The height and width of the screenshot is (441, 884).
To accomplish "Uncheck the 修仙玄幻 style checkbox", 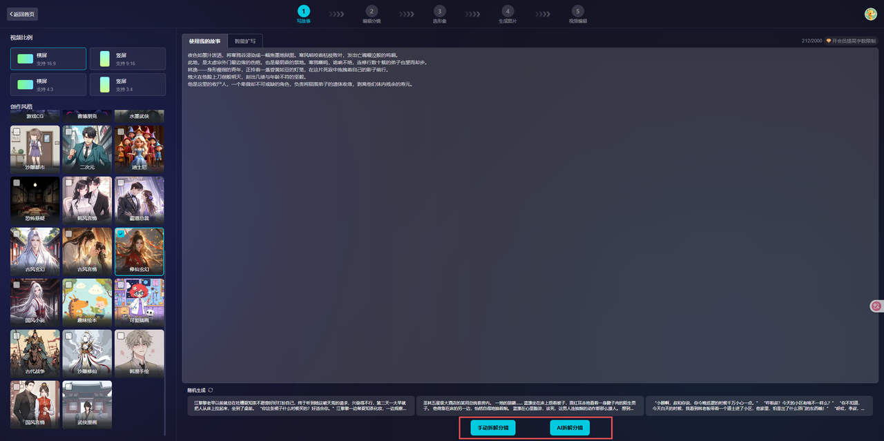I will pos(121,234).
